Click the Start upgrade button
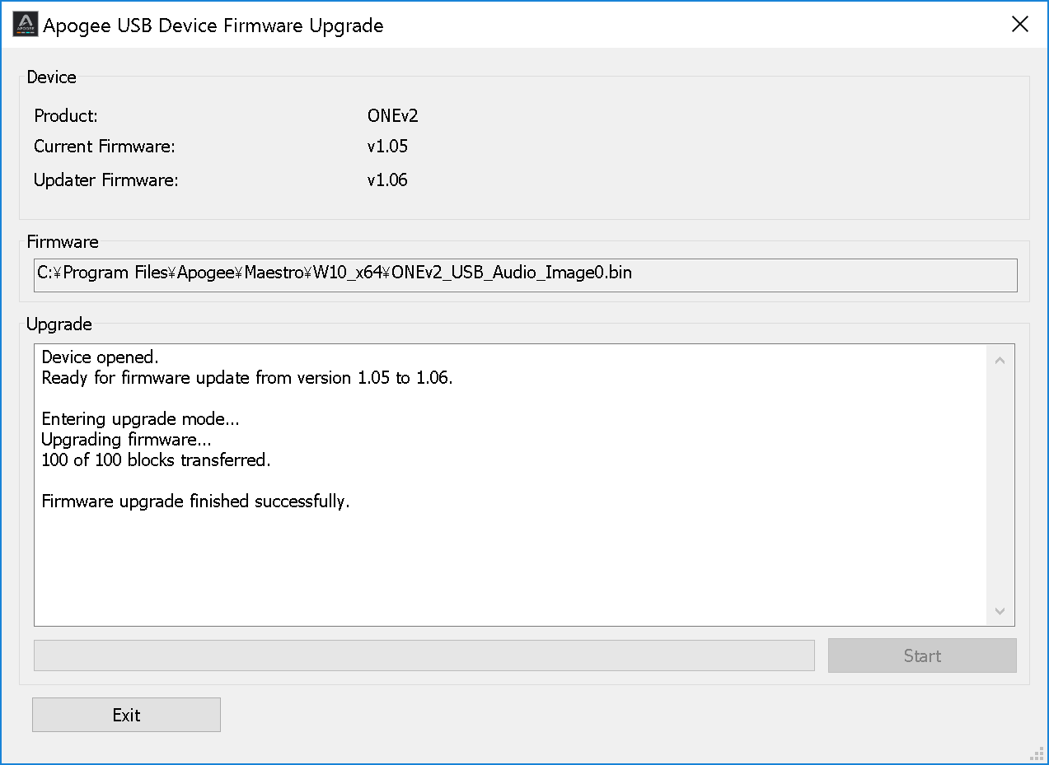Image resolution: width=1049 pixels, height=765 pixels. [x=922, y=655]
